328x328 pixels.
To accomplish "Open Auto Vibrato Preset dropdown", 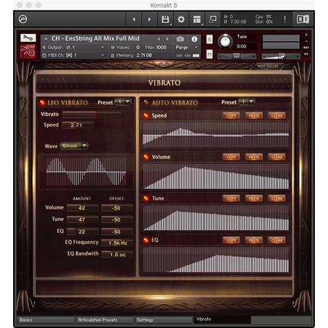I will 247,102.
